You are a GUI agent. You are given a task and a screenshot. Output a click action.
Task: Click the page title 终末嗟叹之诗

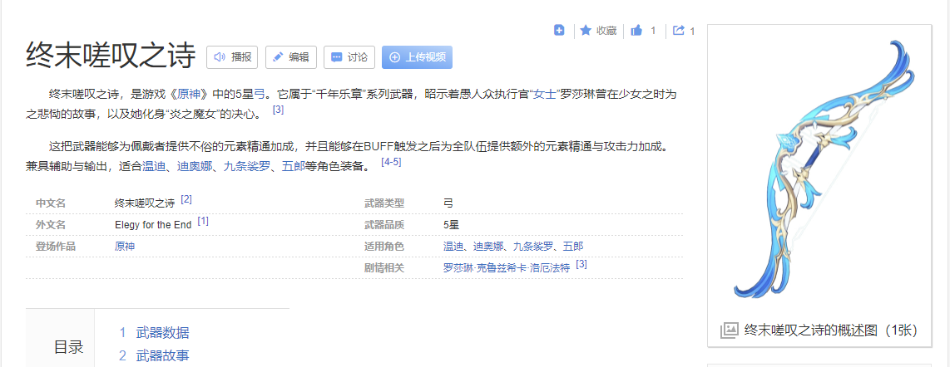tap(111, 56)
